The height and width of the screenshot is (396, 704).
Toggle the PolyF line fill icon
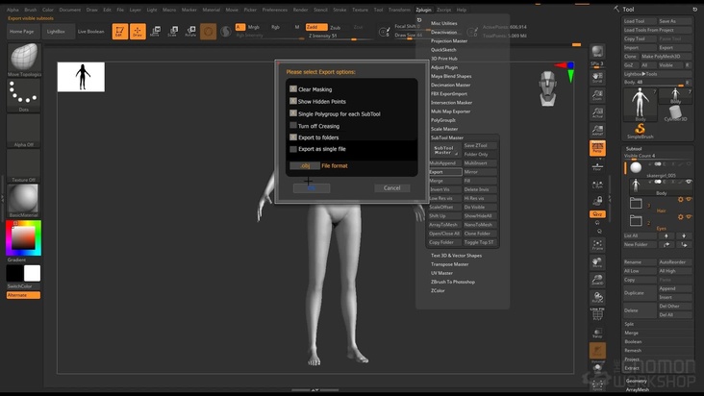click(x=597, y=314)
